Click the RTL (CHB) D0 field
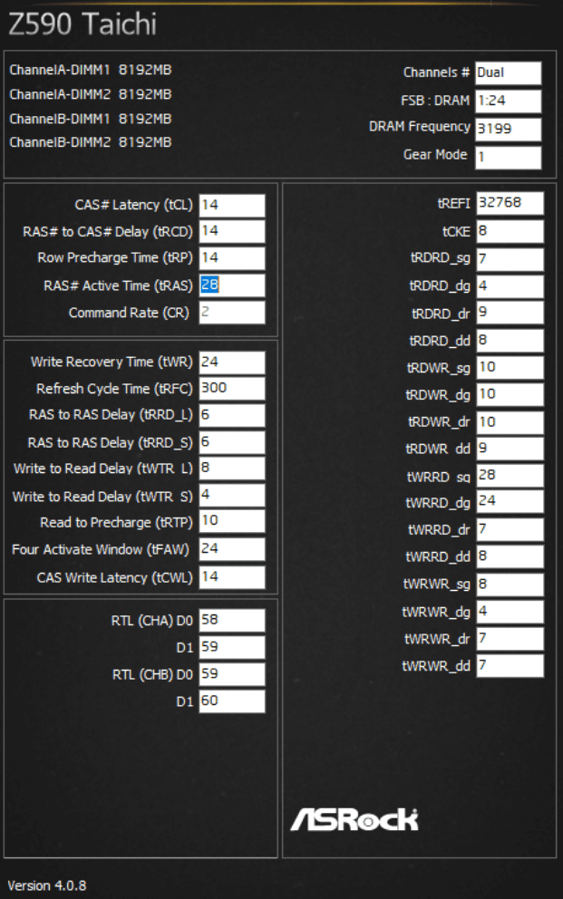This screenshot has width=563, height=899. (232, 674)
